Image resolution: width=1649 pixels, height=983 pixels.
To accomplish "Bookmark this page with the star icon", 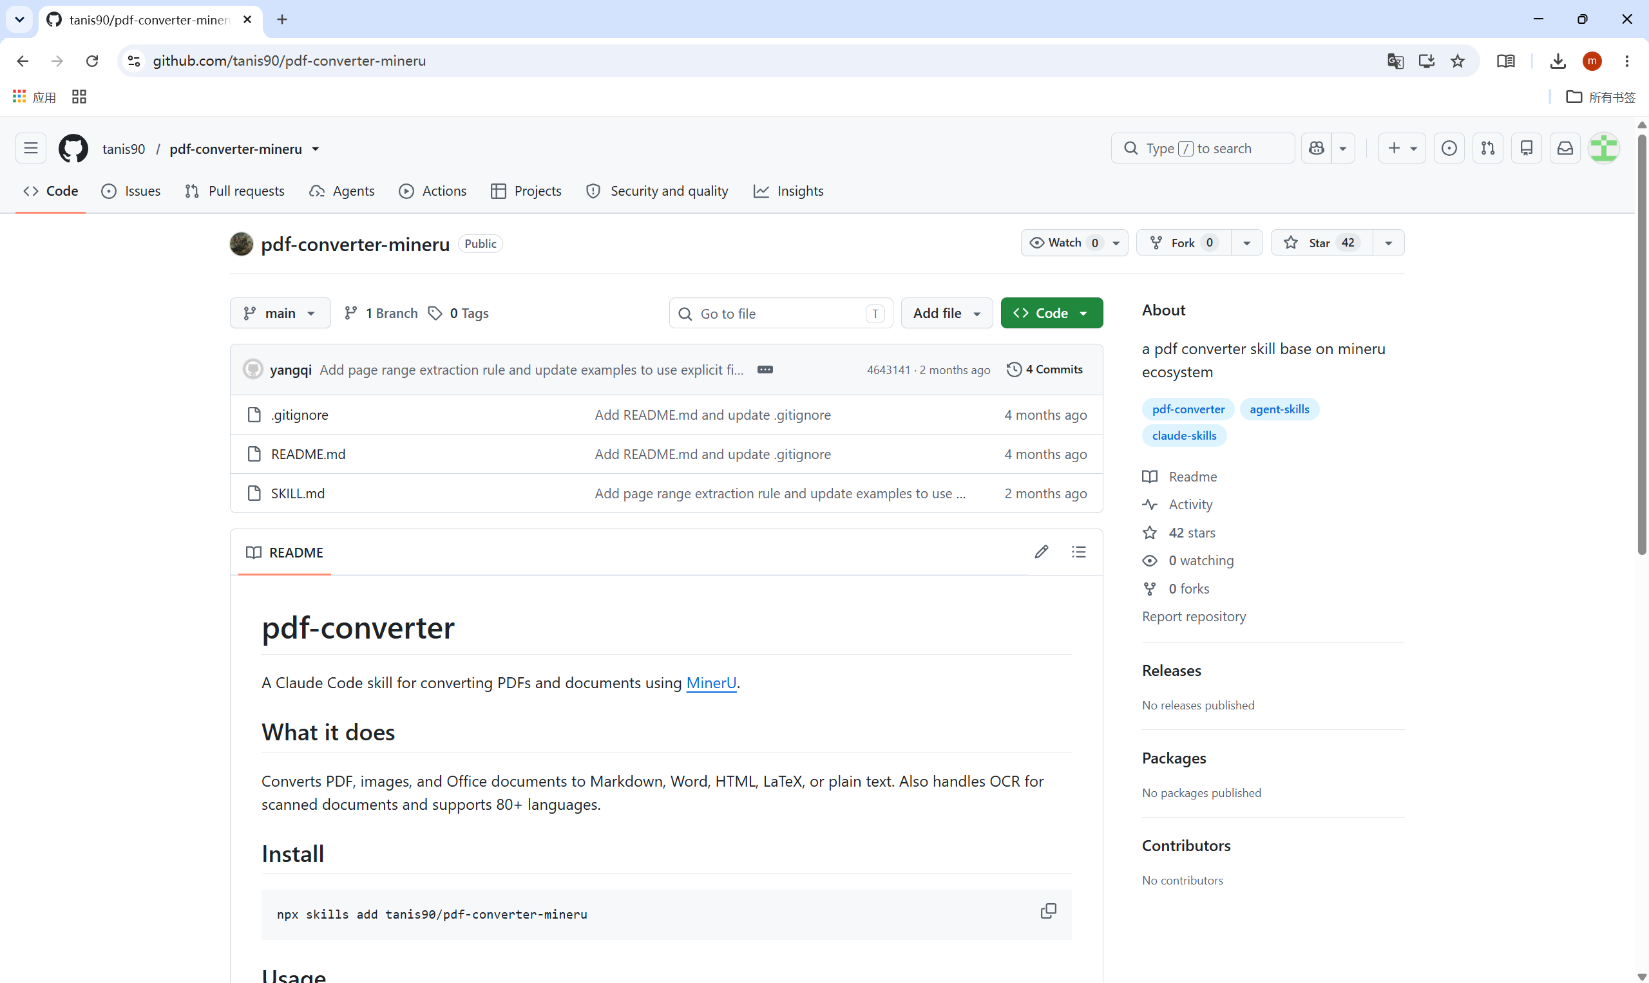I will point(1458,61).
